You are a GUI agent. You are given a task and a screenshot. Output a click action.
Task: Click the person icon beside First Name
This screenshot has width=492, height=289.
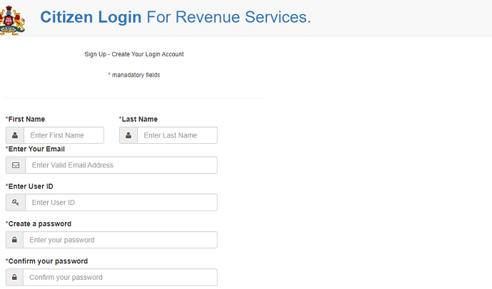pos(15,135)
